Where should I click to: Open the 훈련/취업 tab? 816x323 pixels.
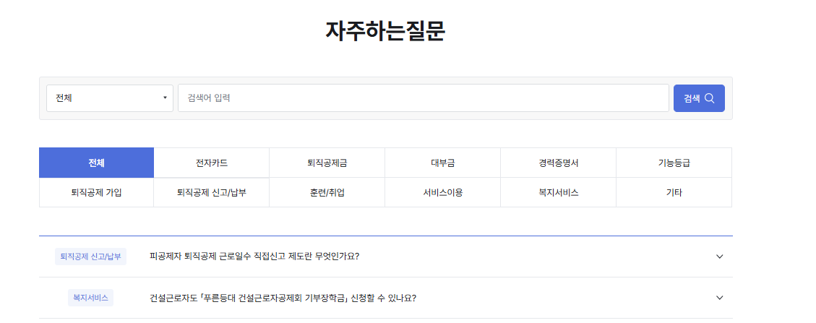pyautogui.click(x=327, y=192)
